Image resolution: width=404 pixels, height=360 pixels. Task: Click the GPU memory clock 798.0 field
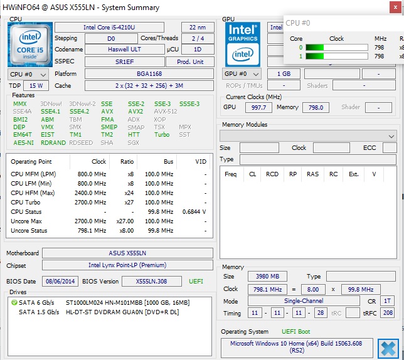click(316, 107)
